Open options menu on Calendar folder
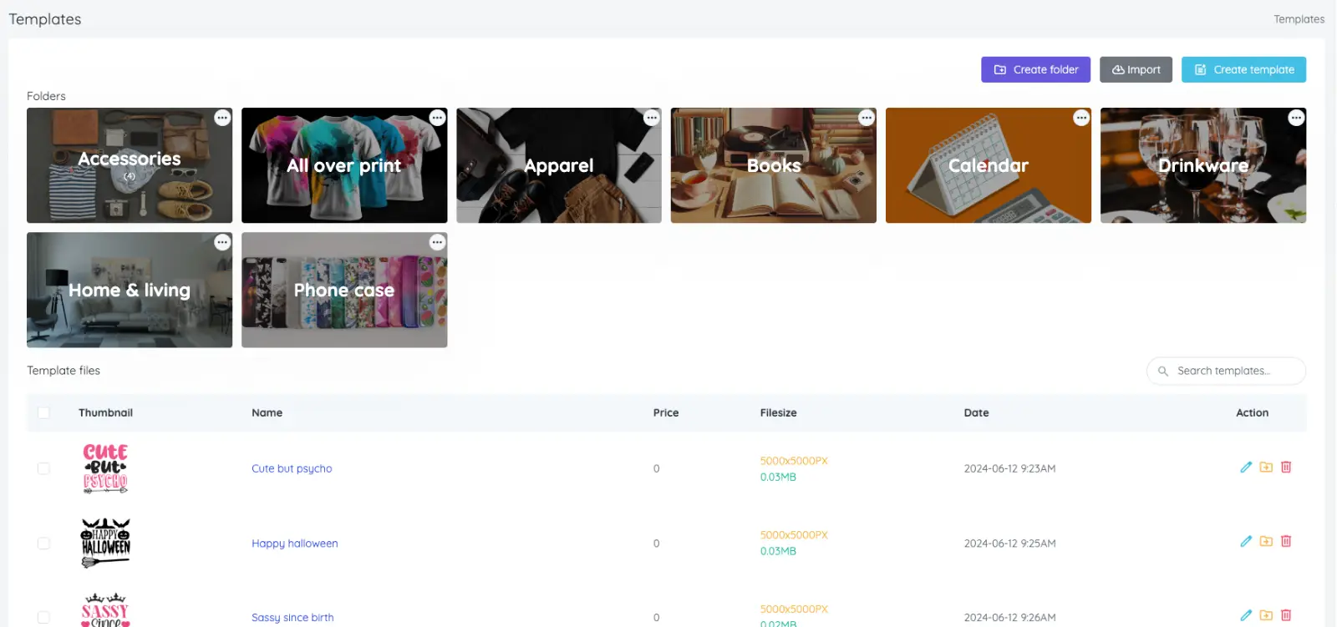The height and width of the screenshot is (627, 1337). pyautogui.click(x=1081, y=118)
